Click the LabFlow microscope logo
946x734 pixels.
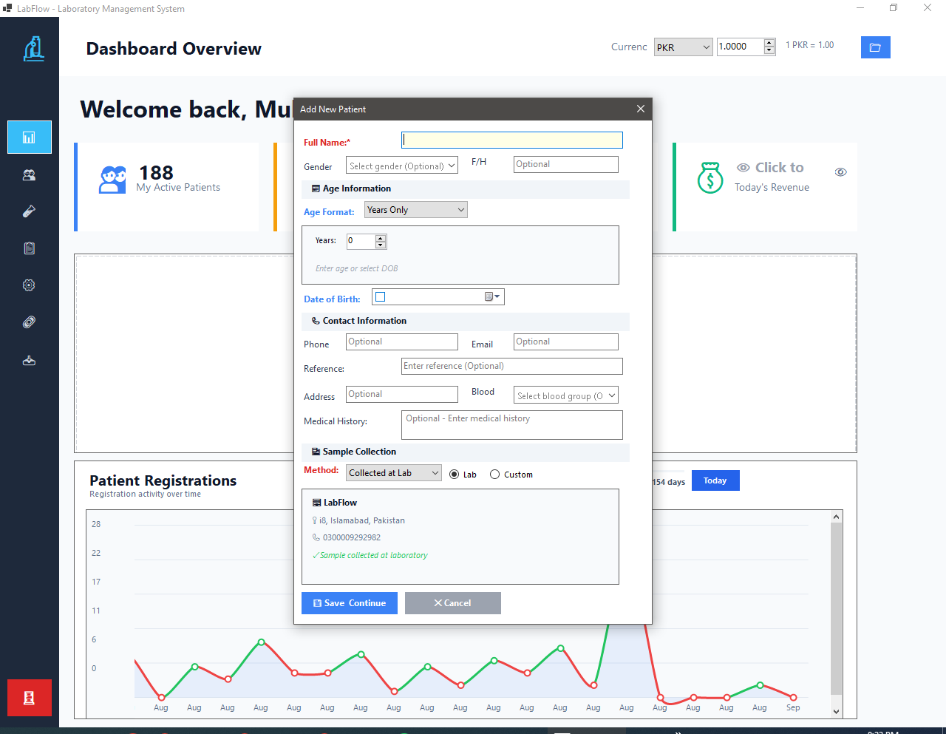[x=33, y=49]
